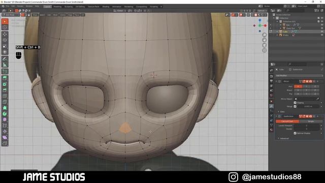
Task: Toggle Optimal Display checkbox
Action: click(295, 133)
